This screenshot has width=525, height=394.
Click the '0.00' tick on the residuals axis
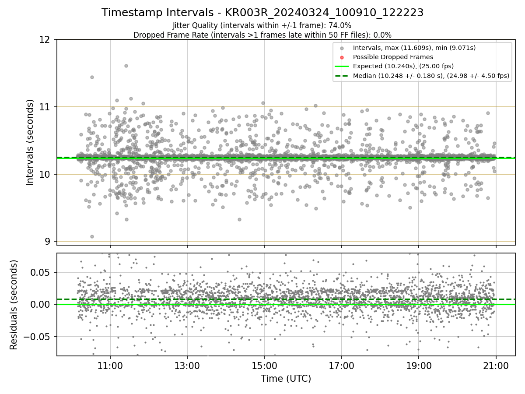point(41,304)
